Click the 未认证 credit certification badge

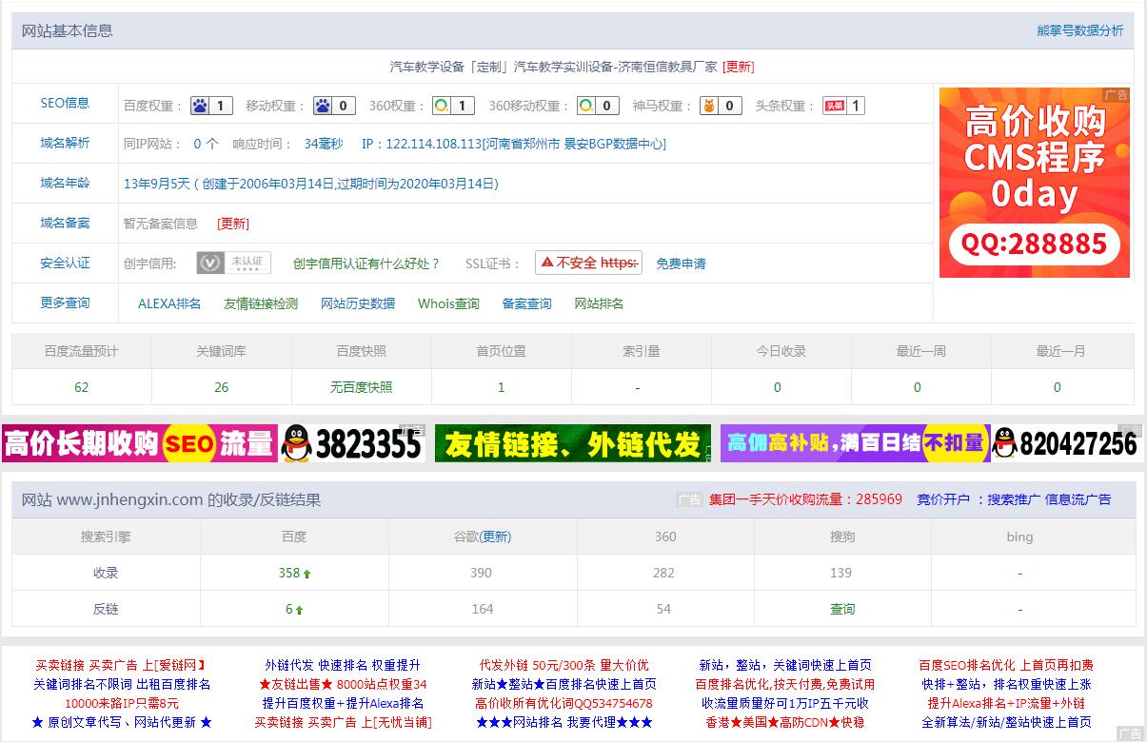pyautogui.click(x=234, y=263)
